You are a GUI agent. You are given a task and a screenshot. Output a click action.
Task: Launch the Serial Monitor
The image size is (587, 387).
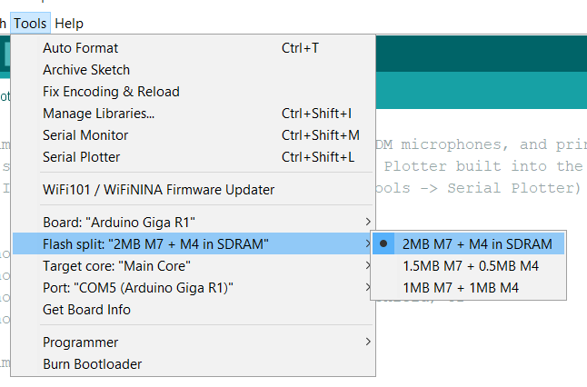coord(85,135)
